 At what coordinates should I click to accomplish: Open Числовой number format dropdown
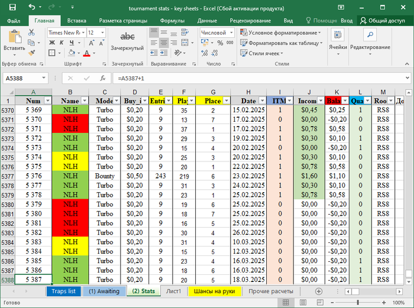pyautogui.click(x=231, y=33)
